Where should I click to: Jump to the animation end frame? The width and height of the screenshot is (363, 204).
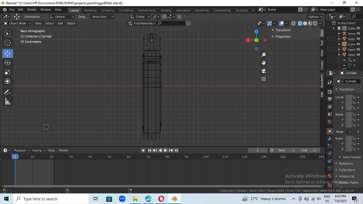point(176,150)
